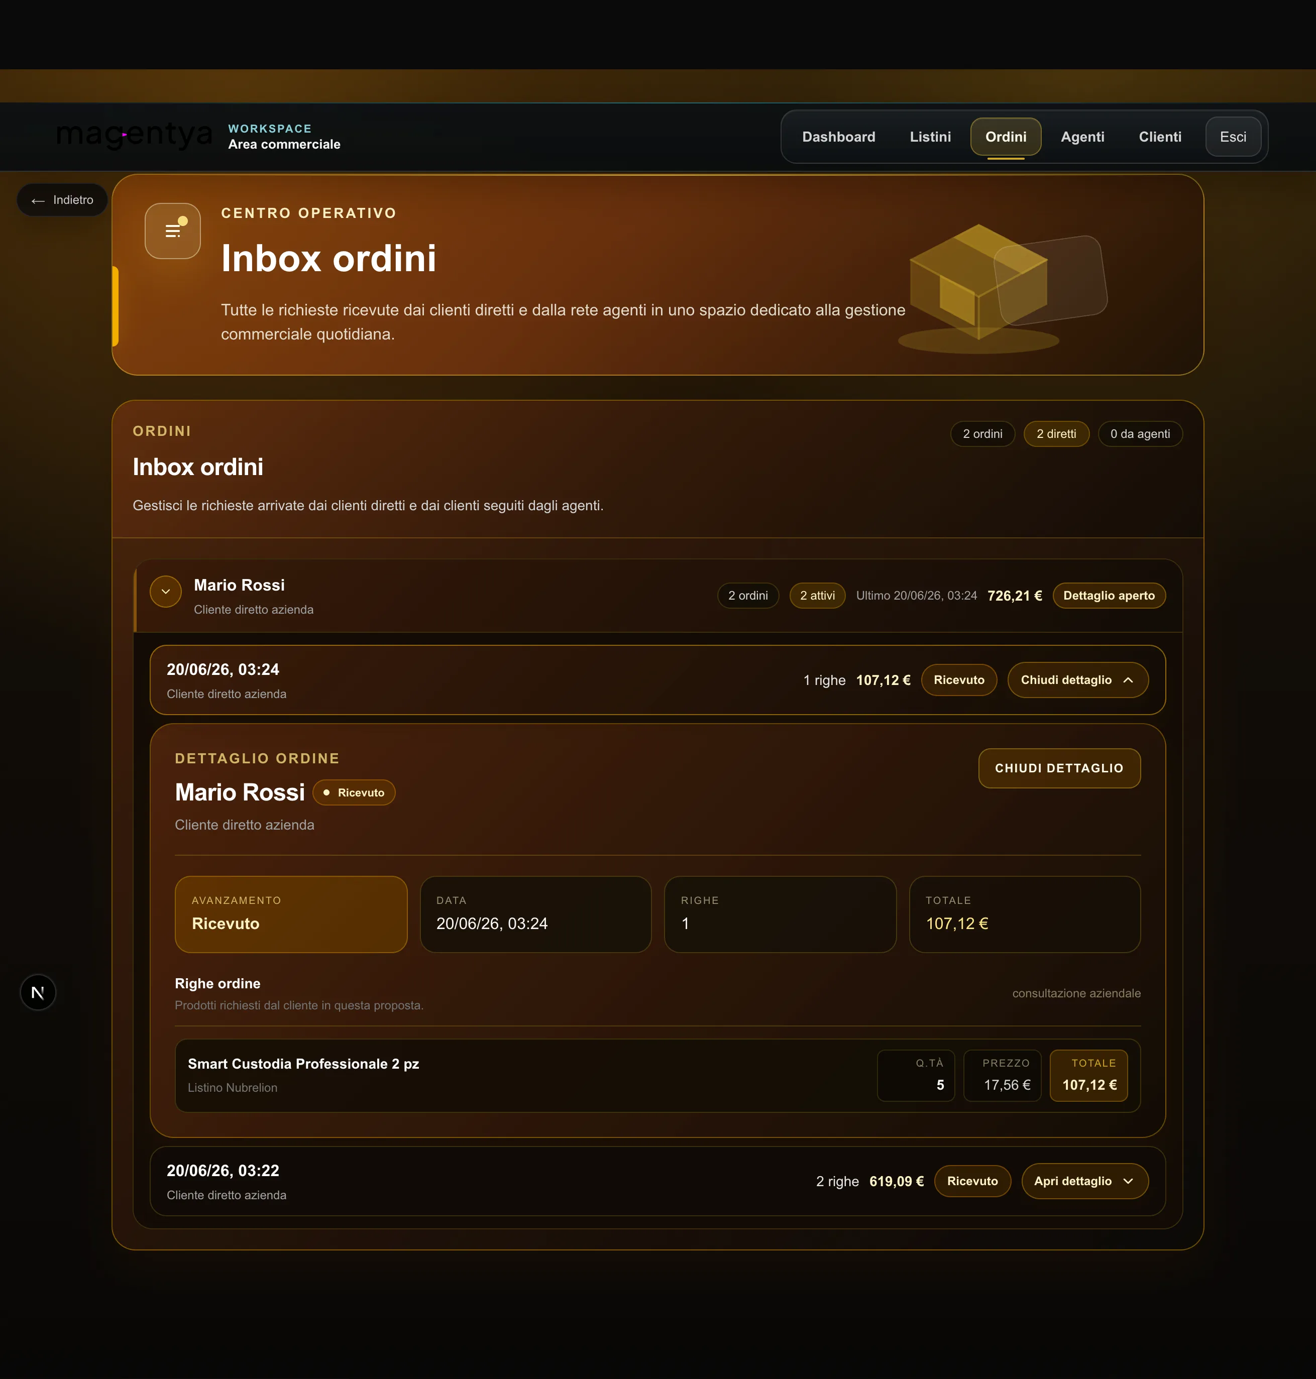
Task: Click the Dettaglio aperto badge
Action: pyautogui.click(x=1109, y=596)
